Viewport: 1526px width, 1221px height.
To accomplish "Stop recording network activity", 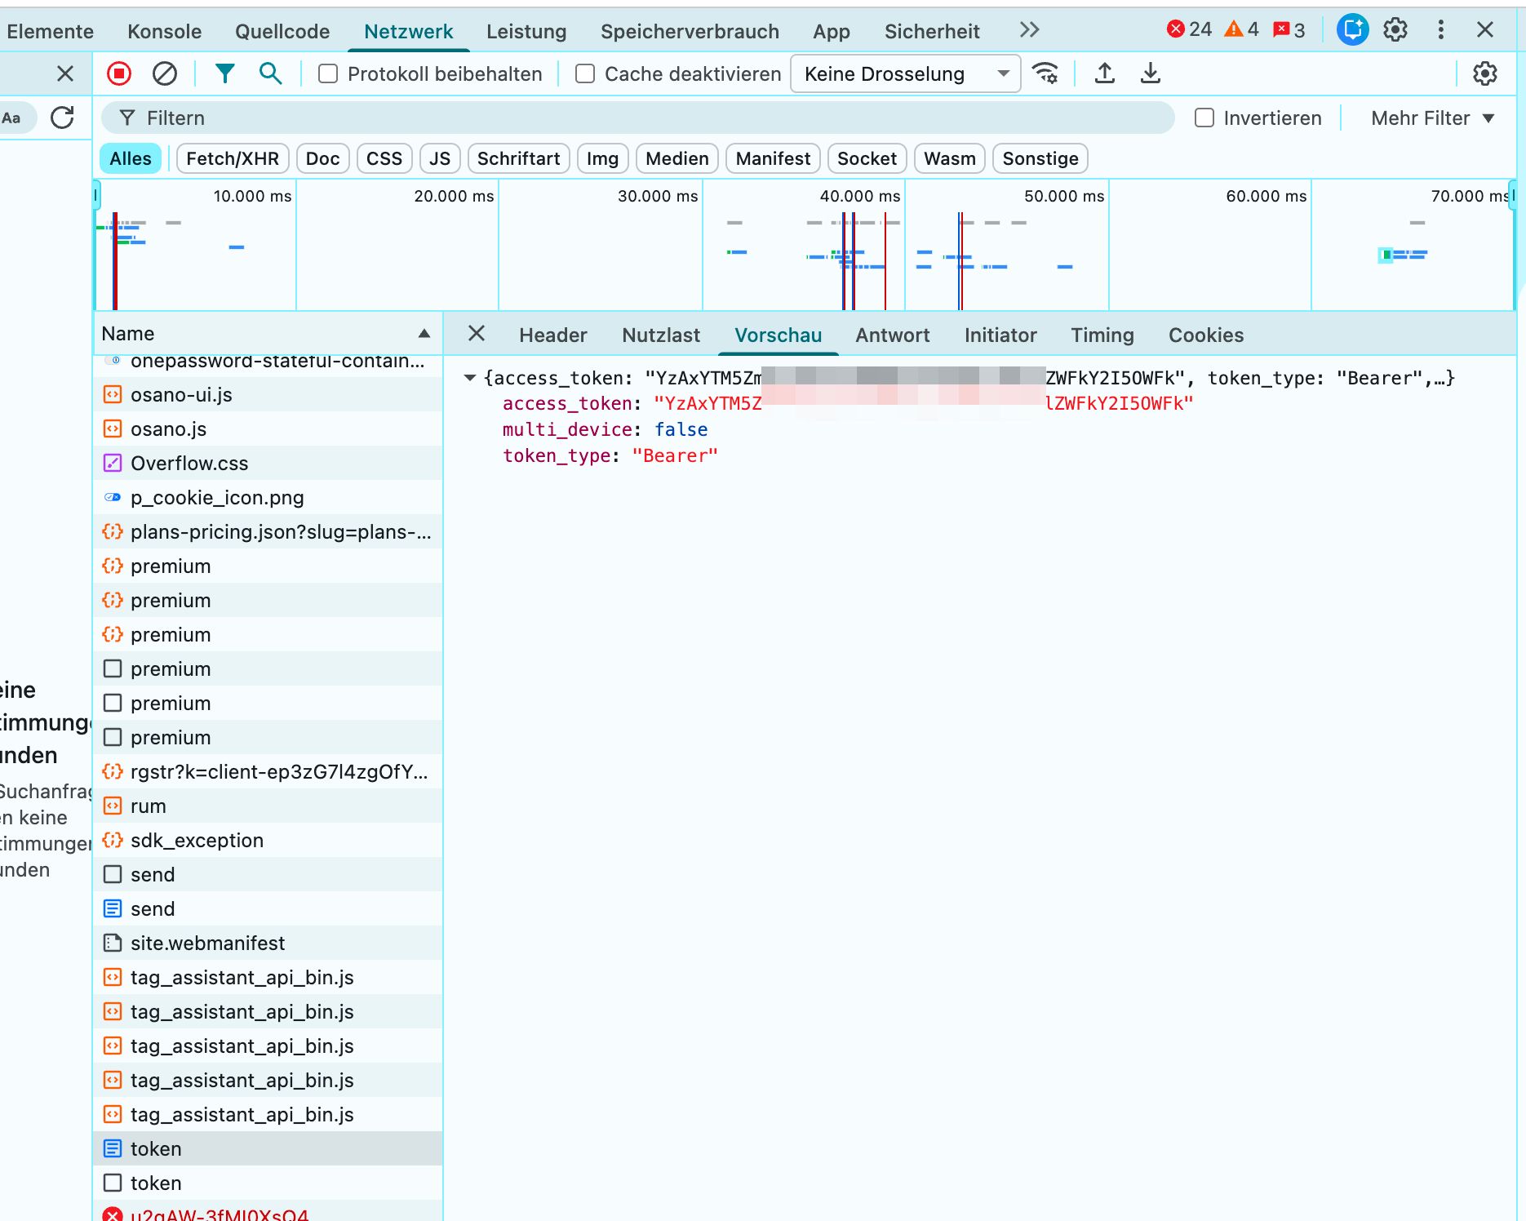I will click(x=119, y=74).
